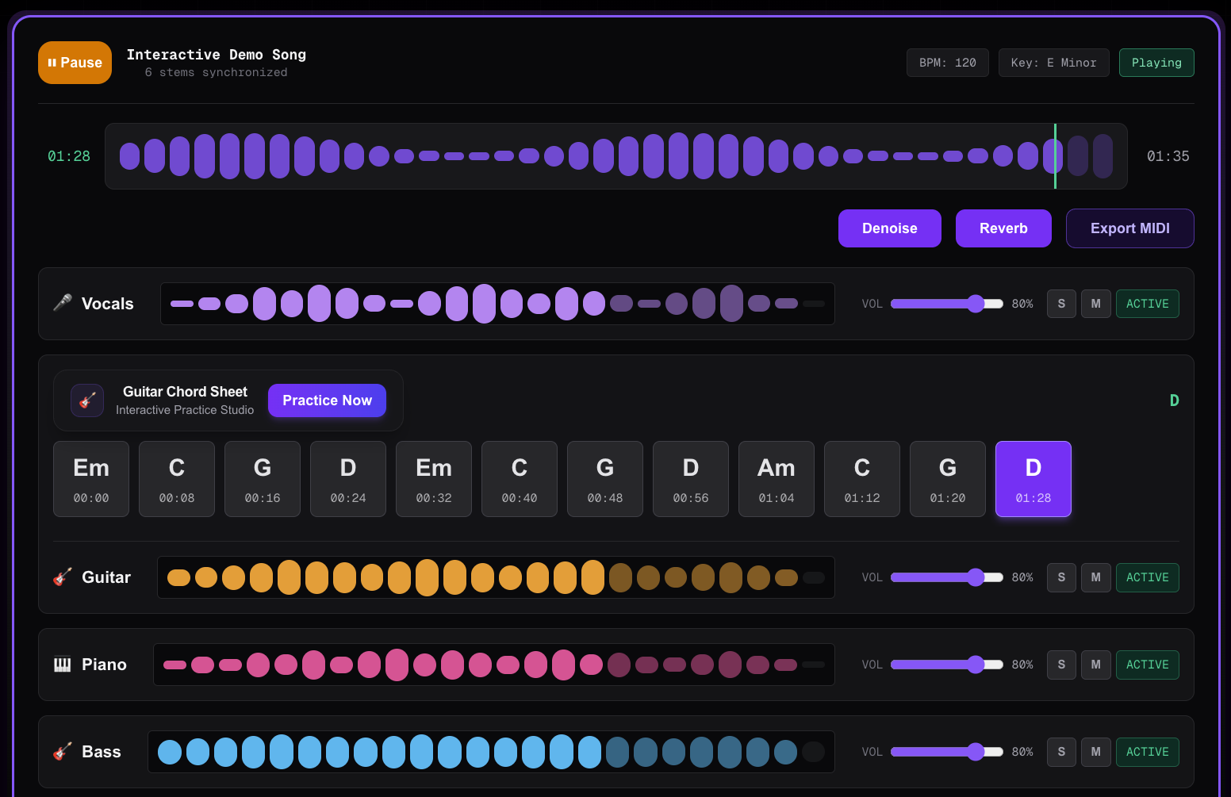Image resolution: width=1231 pixels, height=797 pixels.
Task: Click the Vocals 80% volume value
Action: [x=1022, y=304]
